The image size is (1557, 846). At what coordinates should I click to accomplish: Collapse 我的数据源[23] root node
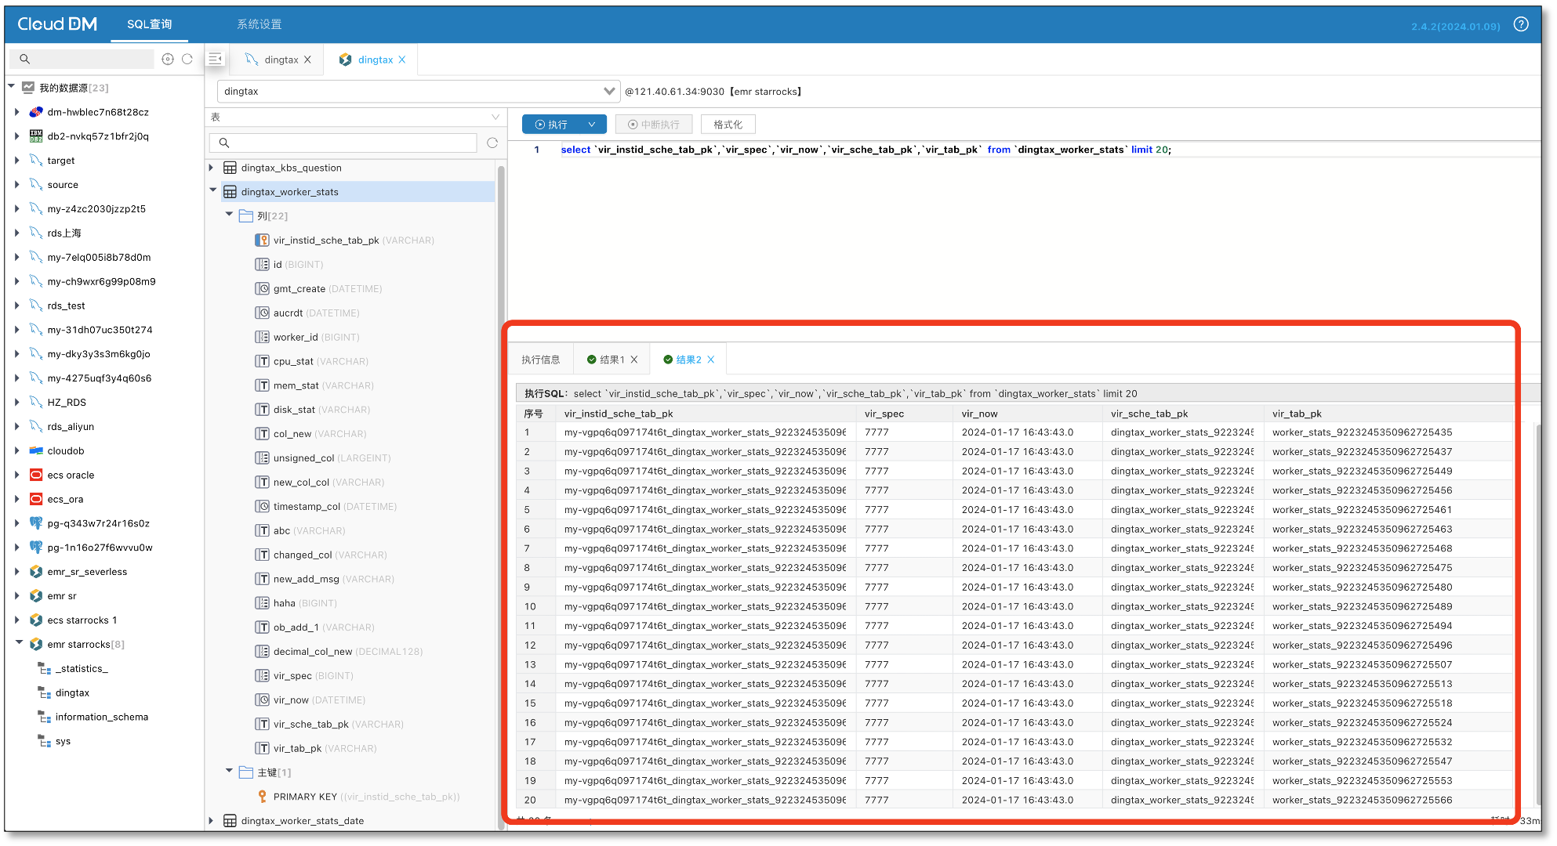coord(12,86)
